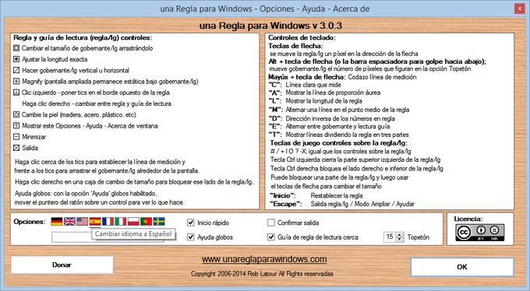The width and height of the screenshot is (530, 291).
Task: Click the Magnify icon in the controls list
Action: click(16, 82)
